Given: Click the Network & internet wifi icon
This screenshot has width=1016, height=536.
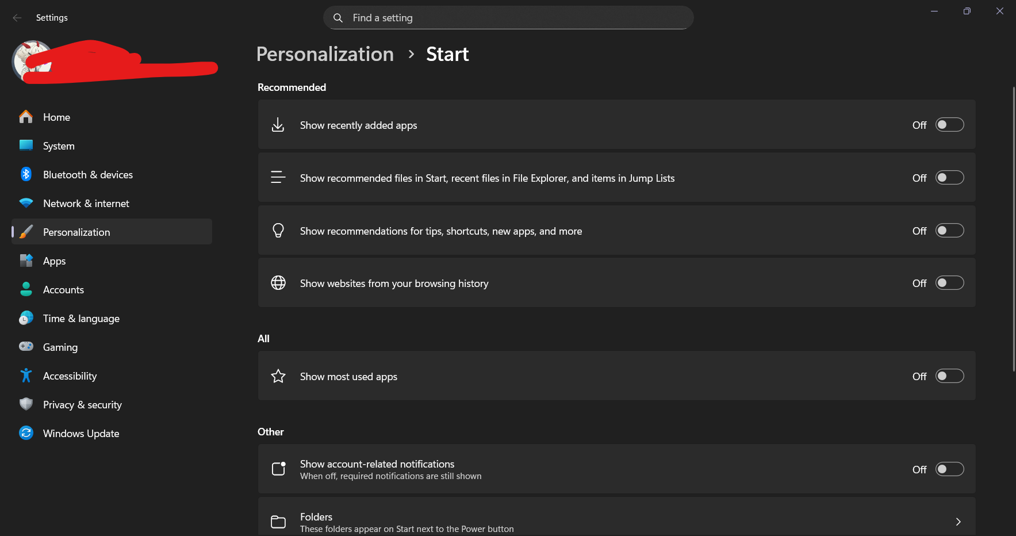Looking at the screenshot, I should (x=26, y=203).
